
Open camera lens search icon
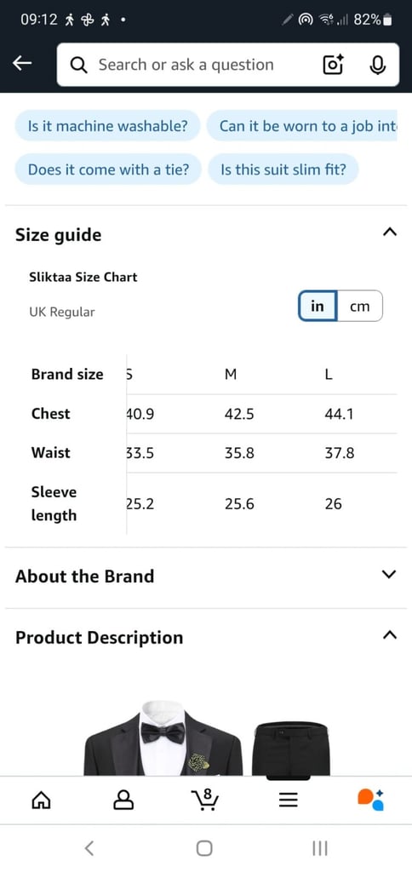(x=333, y=65)
